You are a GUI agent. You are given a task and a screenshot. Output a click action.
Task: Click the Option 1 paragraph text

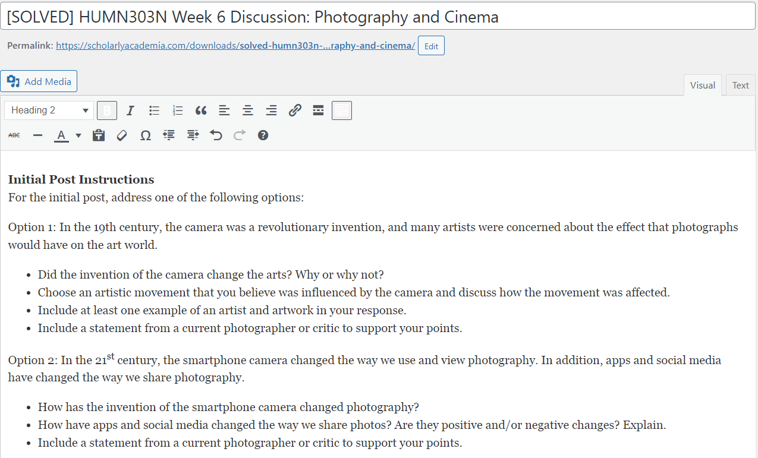373,236
